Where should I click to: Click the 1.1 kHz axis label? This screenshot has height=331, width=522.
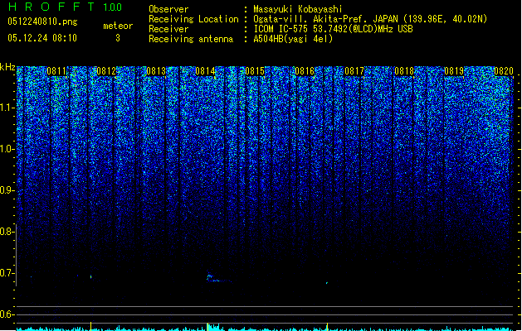7,108
